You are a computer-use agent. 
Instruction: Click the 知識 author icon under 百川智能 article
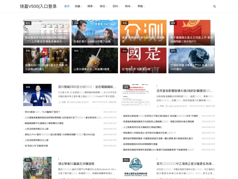59,102
